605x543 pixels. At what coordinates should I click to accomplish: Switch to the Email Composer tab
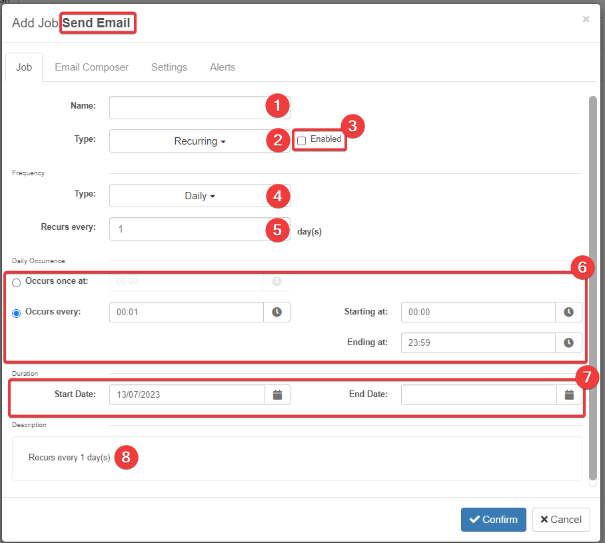[x=91, y=67]
